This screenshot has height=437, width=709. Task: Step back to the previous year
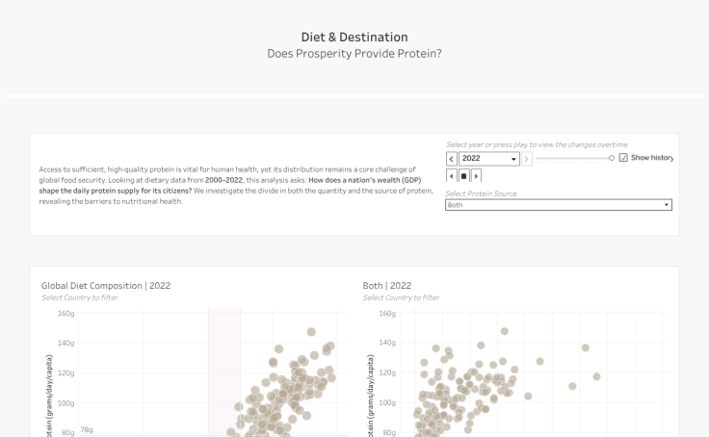point(452,159)
